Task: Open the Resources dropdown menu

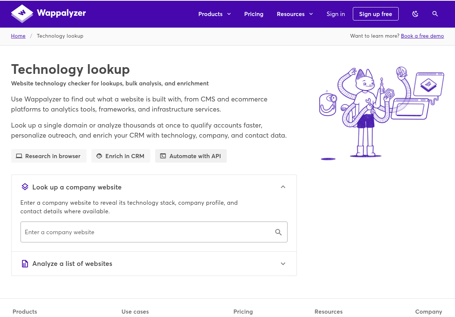Action: click(295, 14)
